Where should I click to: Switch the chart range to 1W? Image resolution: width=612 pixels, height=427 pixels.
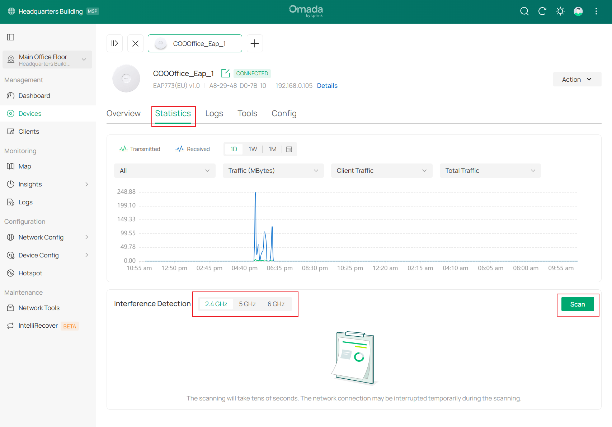(253, 149)
